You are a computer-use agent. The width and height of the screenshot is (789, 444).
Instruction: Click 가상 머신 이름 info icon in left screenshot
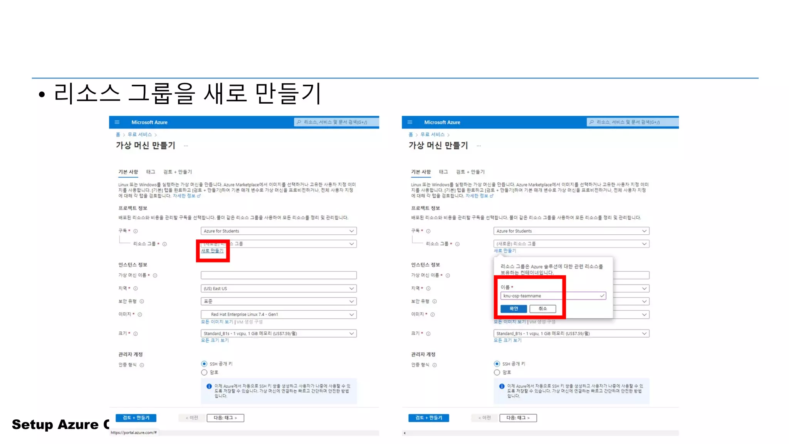point(155,276)
